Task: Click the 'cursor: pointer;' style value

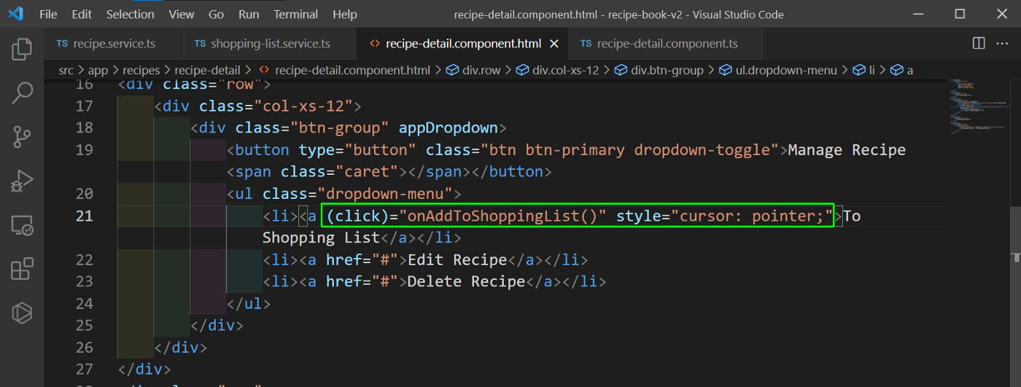Action: tap(753, 216)
